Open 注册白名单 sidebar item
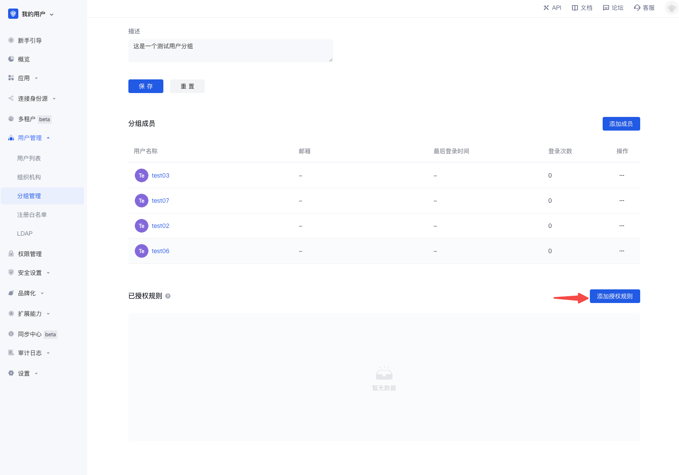679x475 pixels. 32,215
